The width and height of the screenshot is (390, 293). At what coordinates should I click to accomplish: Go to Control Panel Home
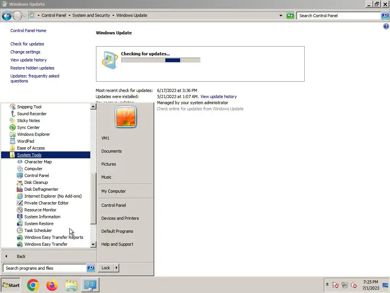[28, 31]
